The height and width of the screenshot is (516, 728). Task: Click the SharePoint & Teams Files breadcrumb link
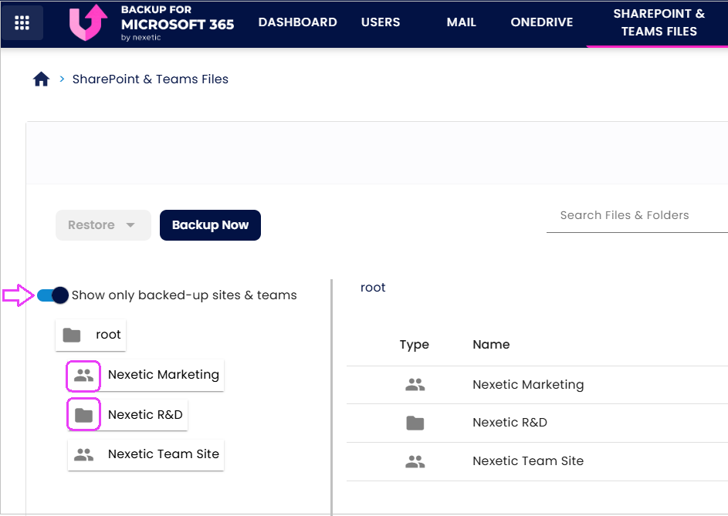(x=151, y=79)
